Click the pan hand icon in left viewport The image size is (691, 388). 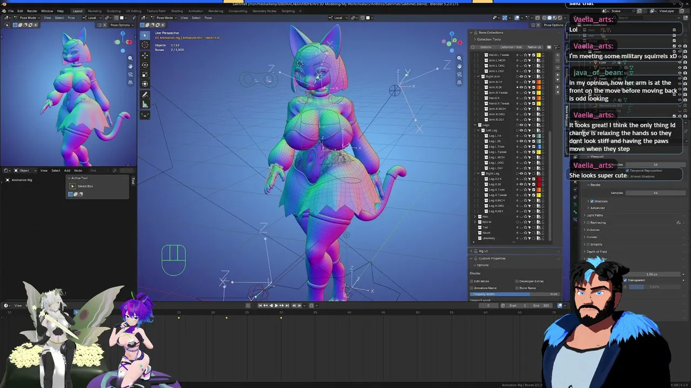130,66
